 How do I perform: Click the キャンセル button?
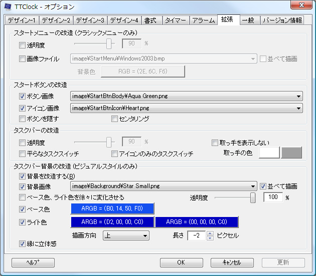click(232, 262)
